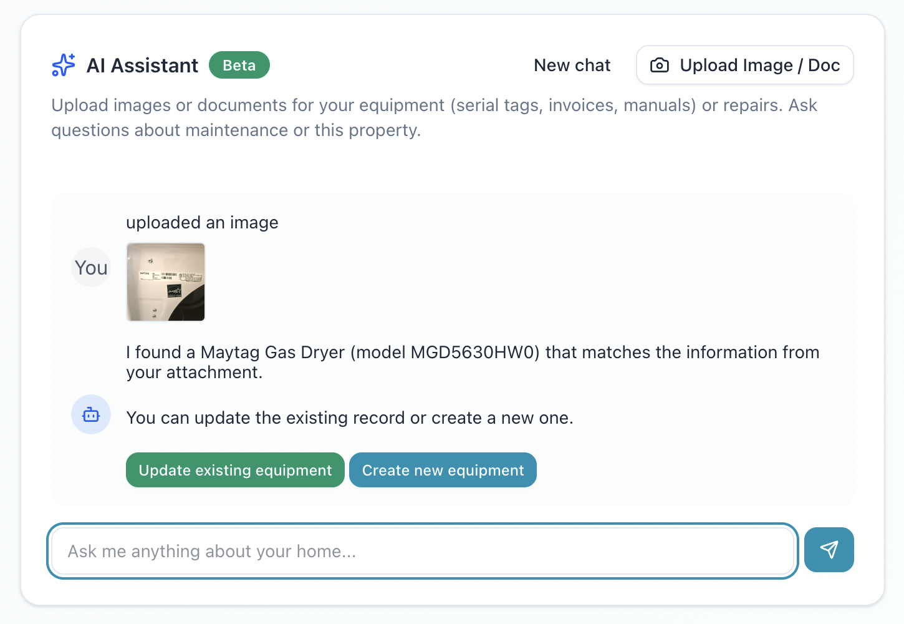Click the send message paper plane icon
904x624 pixels.
829,550
